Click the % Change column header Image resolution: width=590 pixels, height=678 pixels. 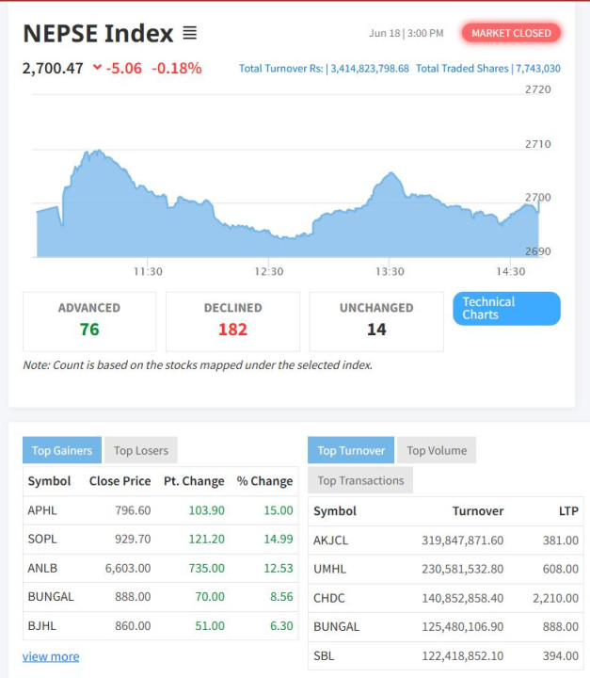(265, 481)
